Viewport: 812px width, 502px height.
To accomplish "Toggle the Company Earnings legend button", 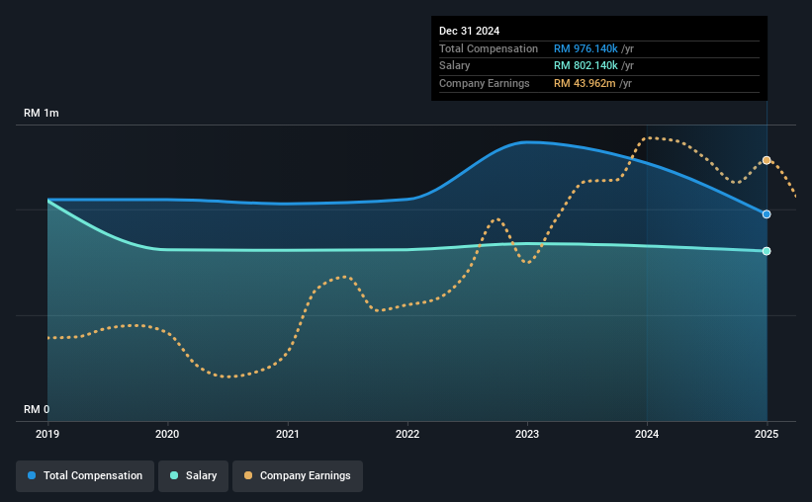I will pyautogui.click(x=298, y=476).
